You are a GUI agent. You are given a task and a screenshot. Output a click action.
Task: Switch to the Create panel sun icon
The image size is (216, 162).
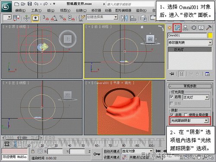pos(169,27)
